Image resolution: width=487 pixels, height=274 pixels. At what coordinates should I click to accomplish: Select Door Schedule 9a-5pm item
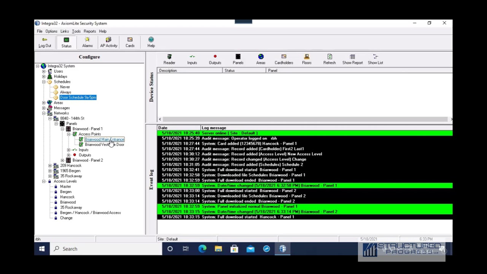(78, 97)
